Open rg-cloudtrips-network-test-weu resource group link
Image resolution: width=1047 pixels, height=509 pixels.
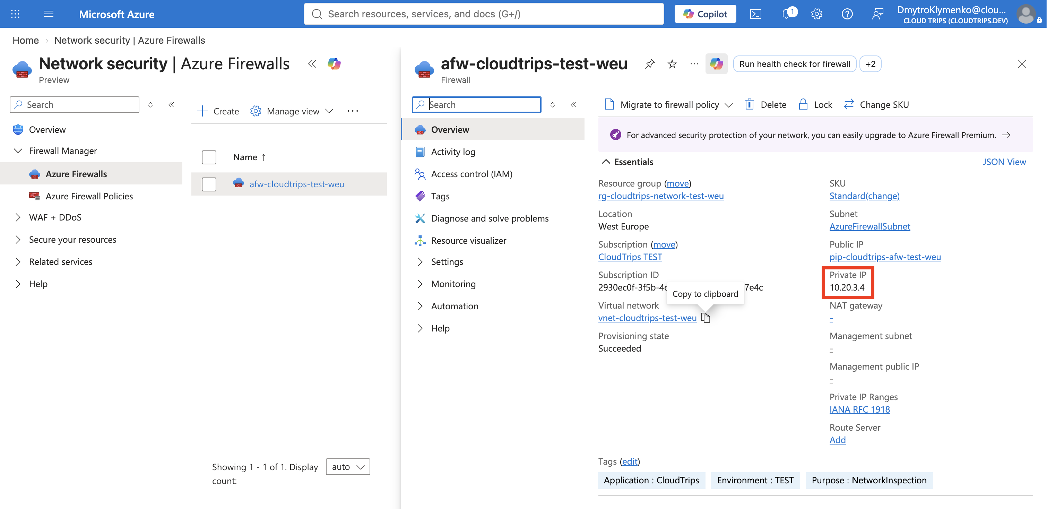click(661, 196)
